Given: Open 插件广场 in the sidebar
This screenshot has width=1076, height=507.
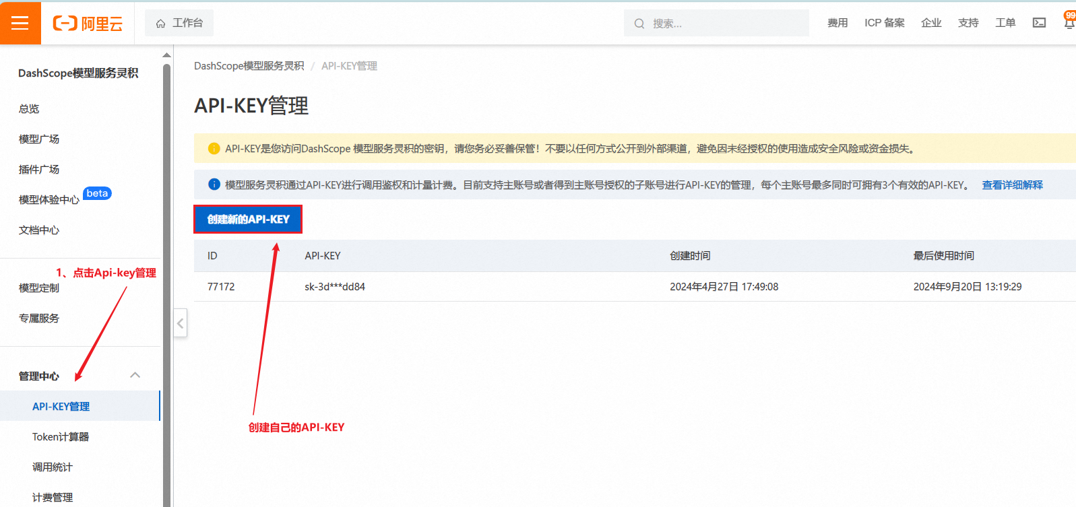Looking at the screenshot, I should pos(39,170).
